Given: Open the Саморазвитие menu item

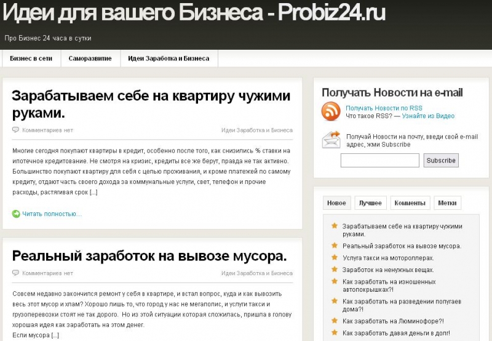Looking at the screenshot, I should point(90,58).
